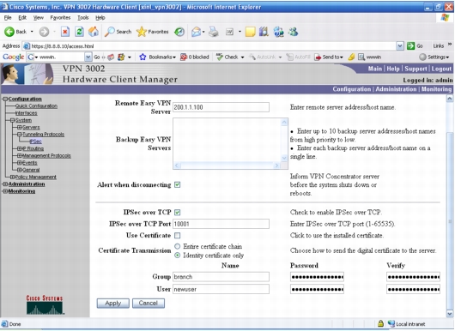Click the History clock icon
This screenshot has width=455, height=331.
pos(179,32)
